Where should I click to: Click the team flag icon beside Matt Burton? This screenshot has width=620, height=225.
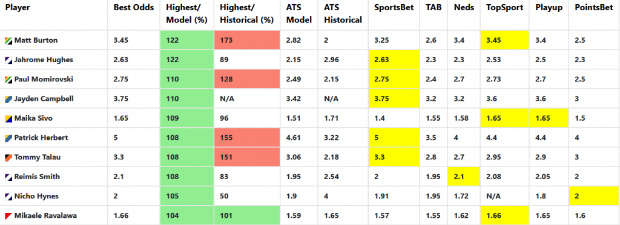(x=8, y=40)
